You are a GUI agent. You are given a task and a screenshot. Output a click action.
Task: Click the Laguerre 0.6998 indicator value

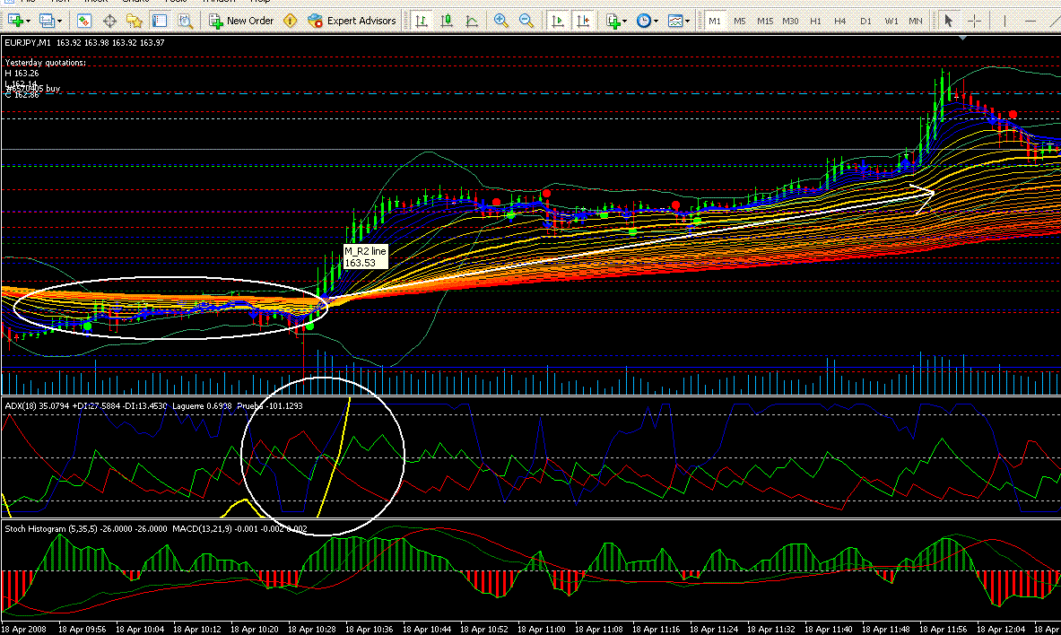click(202, 406)
